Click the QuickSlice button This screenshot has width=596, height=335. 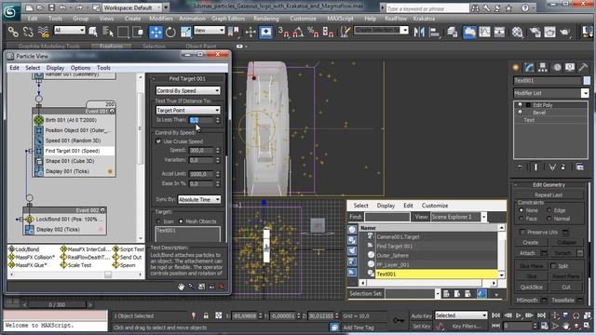[x=532, y=288]
